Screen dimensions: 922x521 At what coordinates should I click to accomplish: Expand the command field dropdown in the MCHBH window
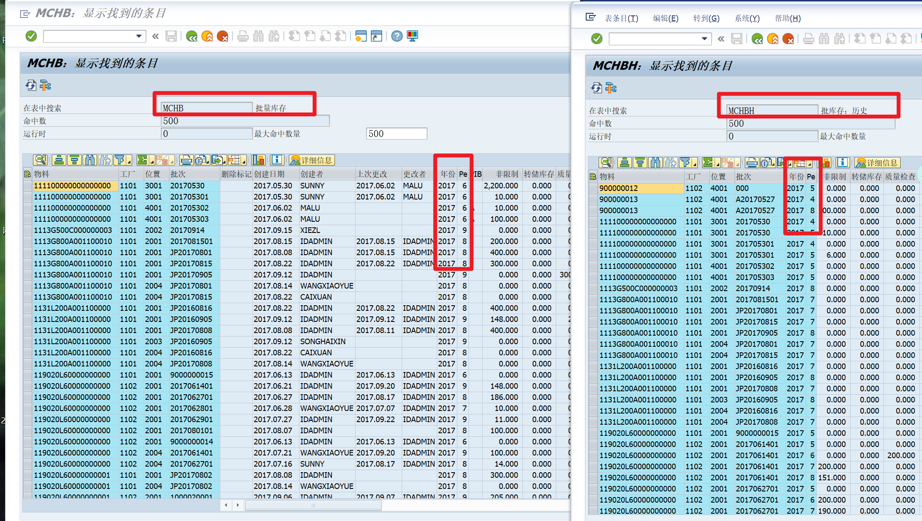(x=704, y=39)
